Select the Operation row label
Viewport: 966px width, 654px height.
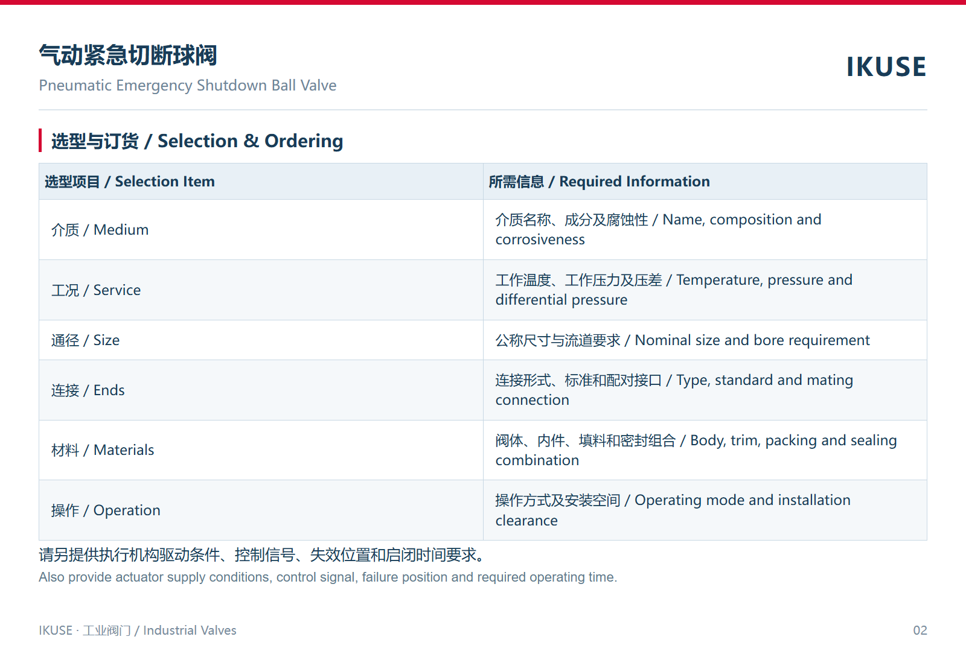tap(106, 510)
